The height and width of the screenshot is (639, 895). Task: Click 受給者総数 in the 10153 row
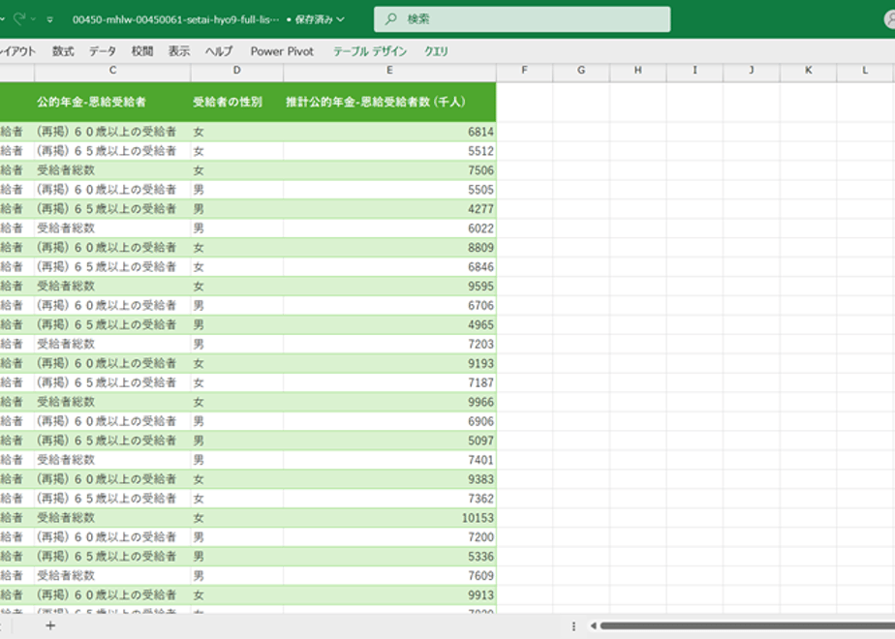tap(66, 518)
